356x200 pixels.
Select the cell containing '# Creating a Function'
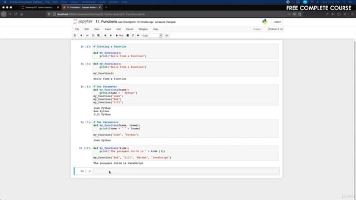click(185, 51)
